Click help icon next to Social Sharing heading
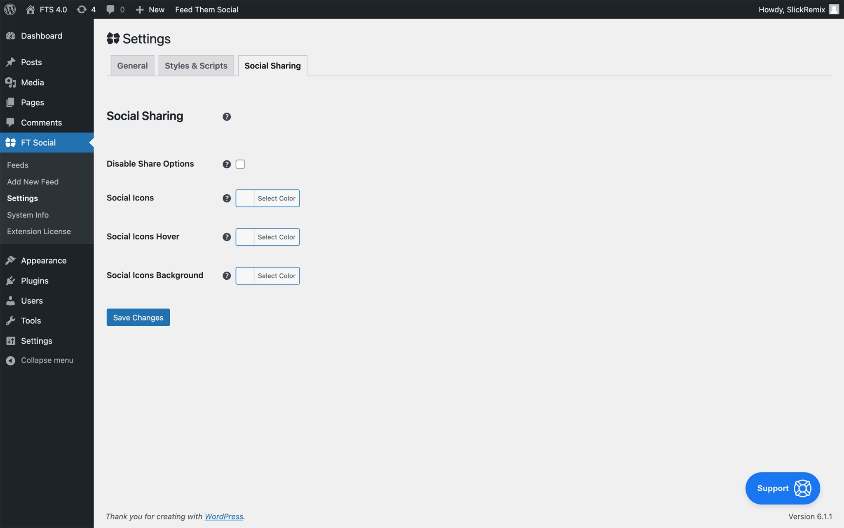 point(227,117)
